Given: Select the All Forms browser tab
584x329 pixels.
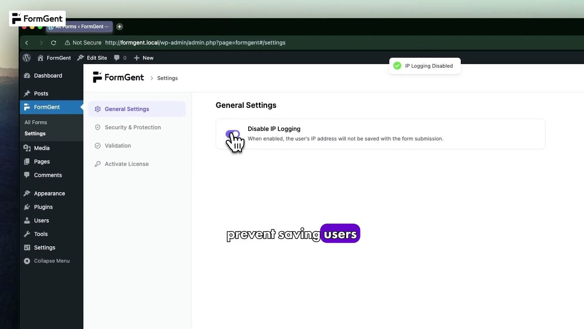Looking at the screenshot, I should [x=78, y=27].
